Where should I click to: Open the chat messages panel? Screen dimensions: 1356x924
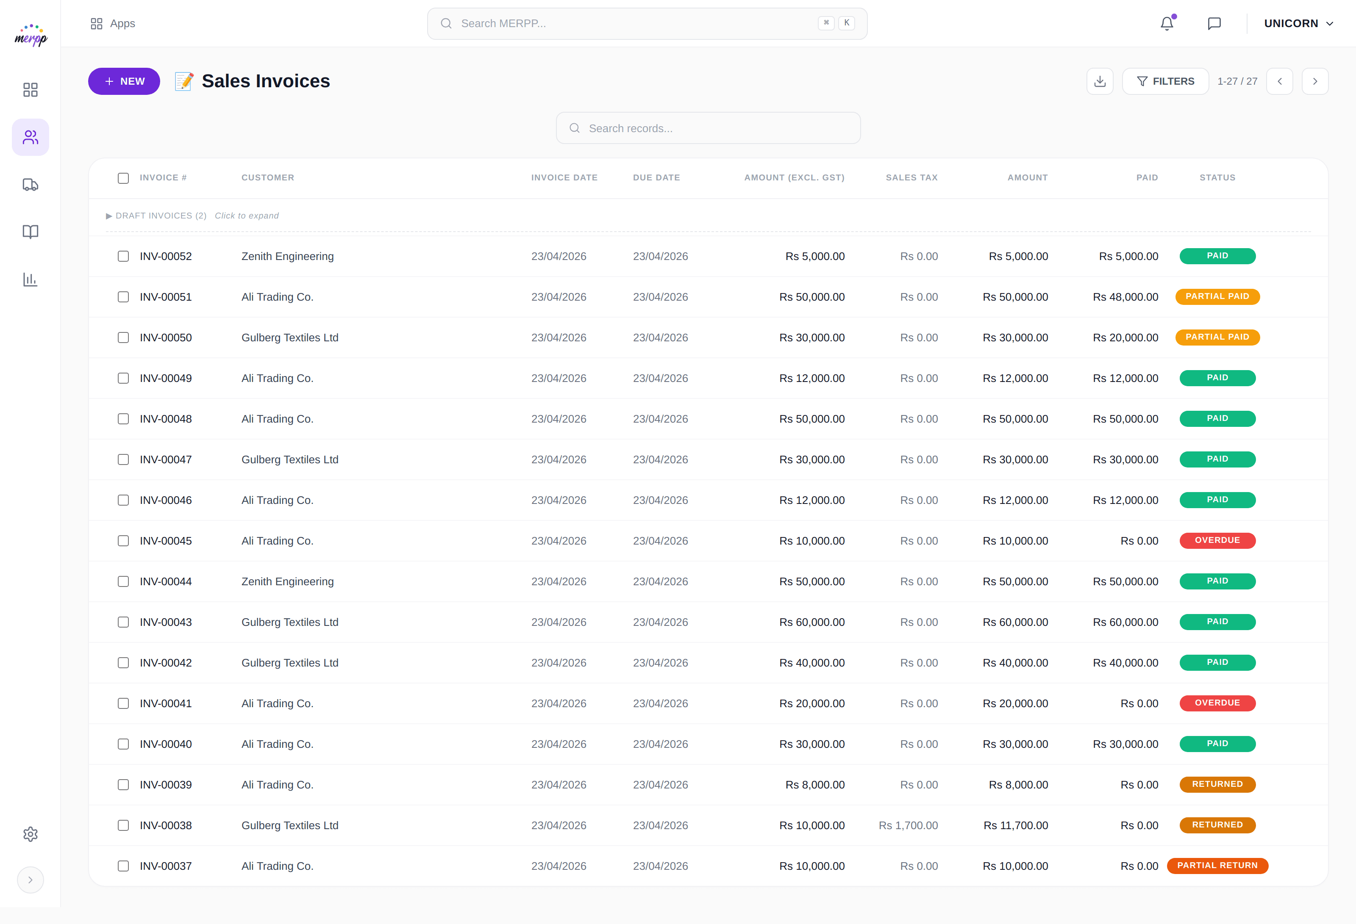point(1214,23)
